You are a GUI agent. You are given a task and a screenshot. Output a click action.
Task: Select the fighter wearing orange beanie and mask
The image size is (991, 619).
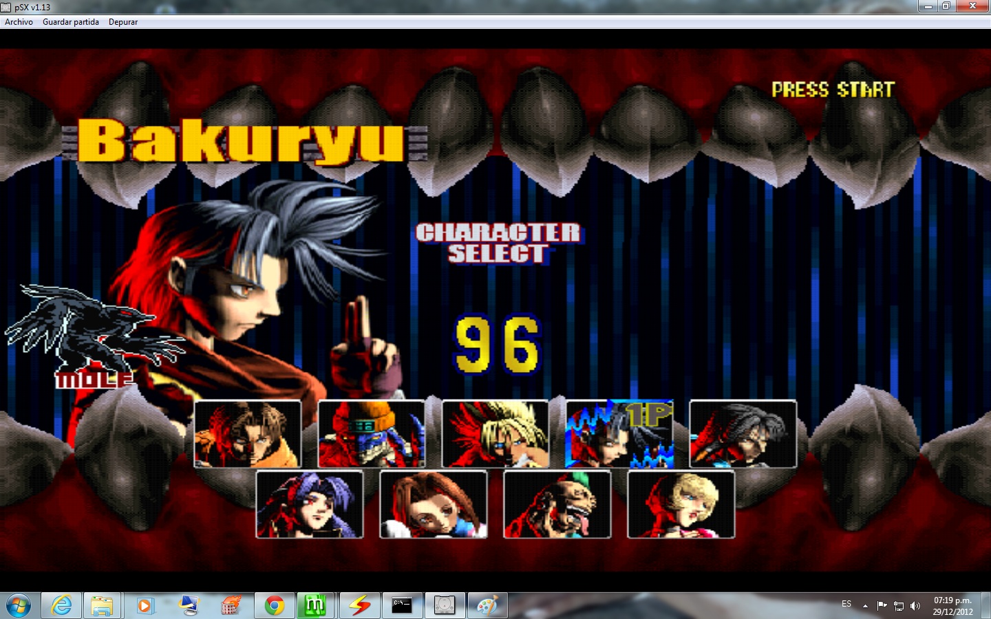372,434
